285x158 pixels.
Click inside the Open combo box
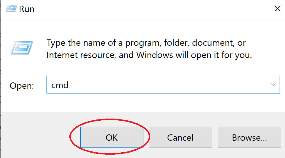163,85
